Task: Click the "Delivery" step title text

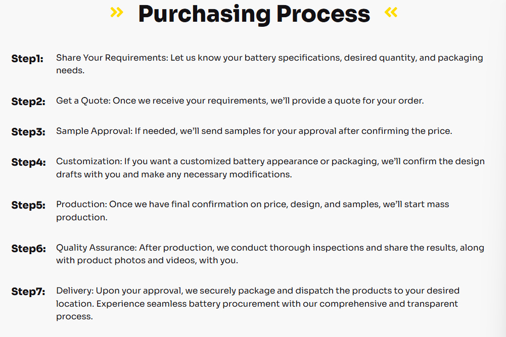Action: click(x=74, y=291)
